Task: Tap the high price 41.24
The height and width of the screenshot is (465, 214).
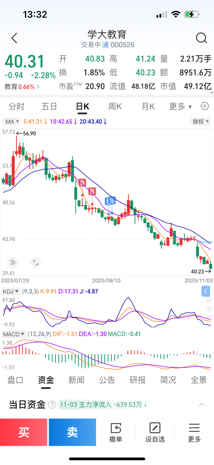Action: [145, 59]
